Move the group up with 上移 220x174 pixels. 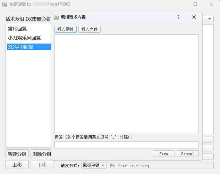click(17, 165)
